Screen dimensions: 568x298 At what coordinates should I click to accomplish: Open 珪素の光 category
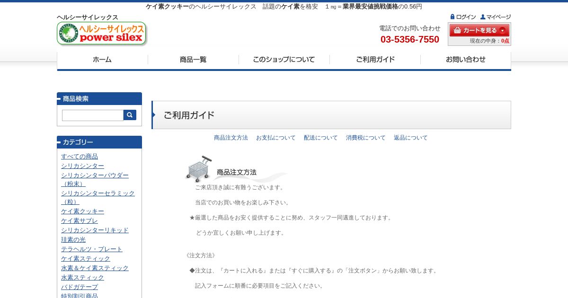73,240
